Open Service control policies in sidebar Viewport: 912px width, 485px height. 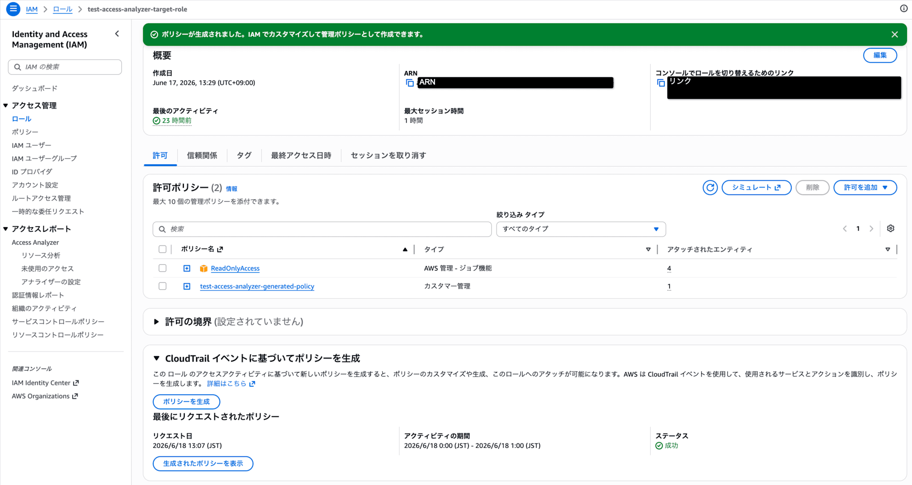tap(58, 322)
